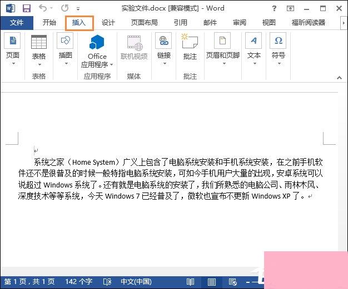348x289 pixels.
Task: Click the 页面 Pages icon
Action: pyautogui.click(x=13, y=40)
